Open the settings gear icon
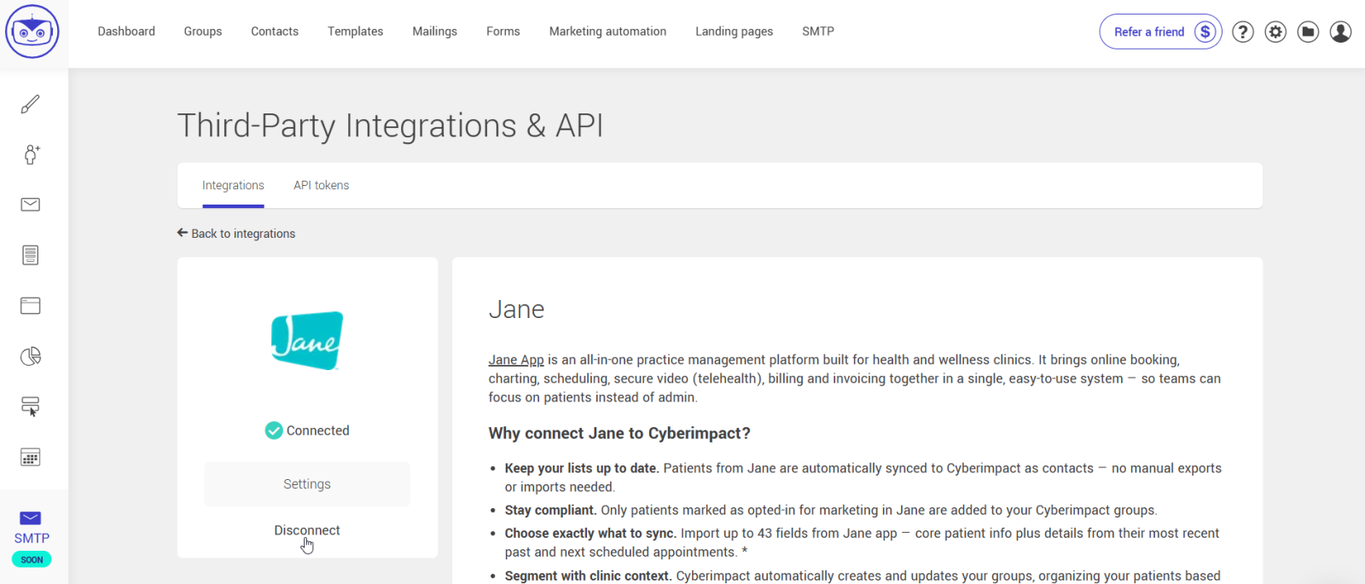This screenshot has width=1365, height=584. [x=1275, y=32]
